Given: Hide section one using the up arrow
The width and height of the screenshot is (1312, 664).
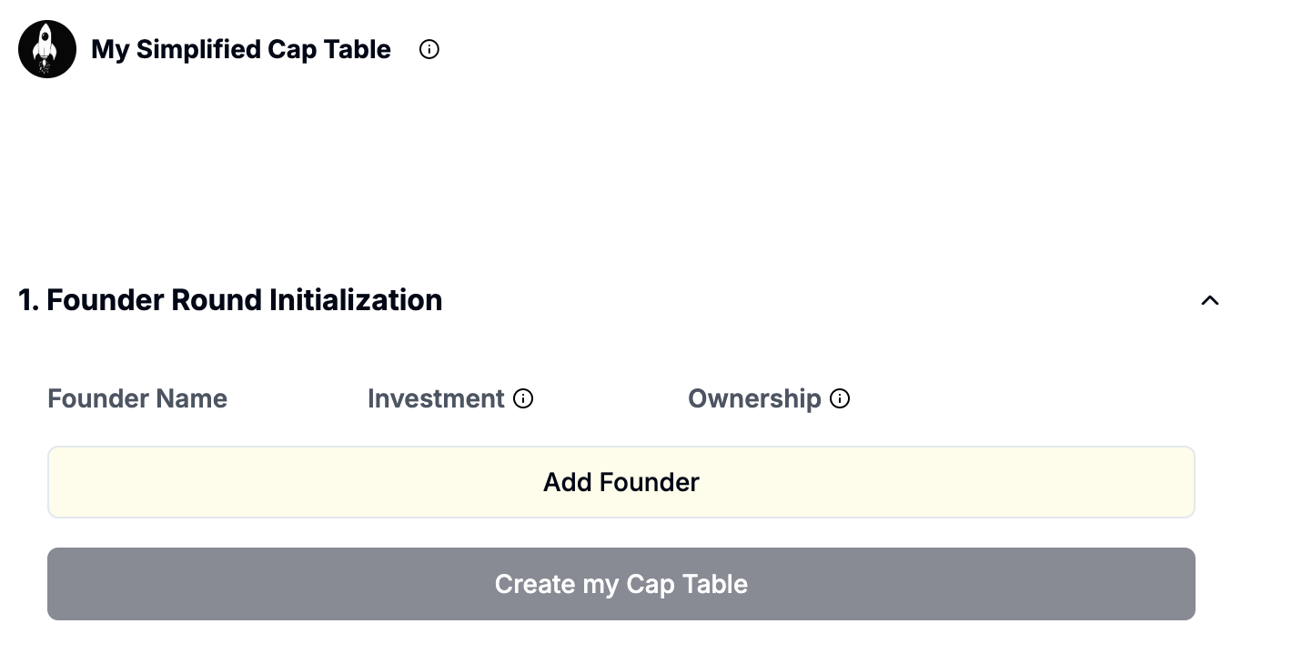Looking at the screenshot, I should click(x=1210, y=300).
